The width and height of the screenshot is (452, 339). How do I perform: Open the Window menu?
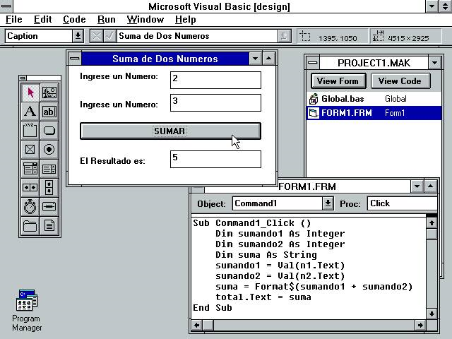145,20
